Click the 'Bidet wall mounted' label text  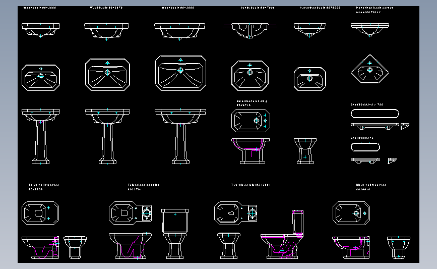point(370,185)
